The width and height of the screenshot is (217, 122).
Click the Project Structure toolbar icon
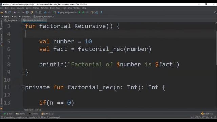click(96, 12)
